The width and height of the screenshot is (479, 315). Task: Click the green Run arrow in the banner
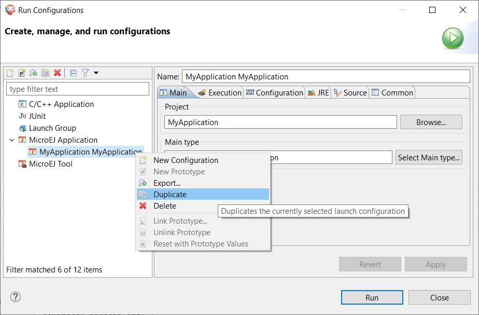pos(453,38)
